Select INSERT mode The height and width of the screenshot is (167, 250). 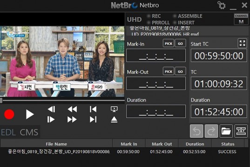point(184,22)
